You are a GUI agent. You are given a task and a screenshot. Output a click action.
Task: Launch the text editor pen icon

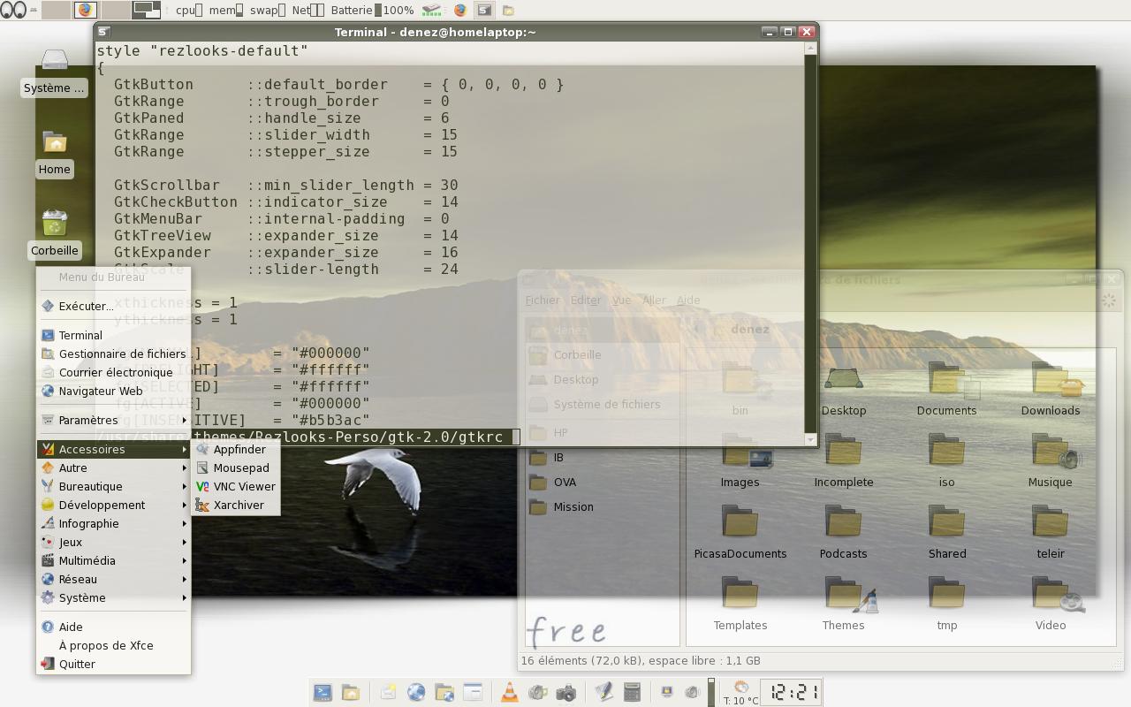[x=603, y=693]
